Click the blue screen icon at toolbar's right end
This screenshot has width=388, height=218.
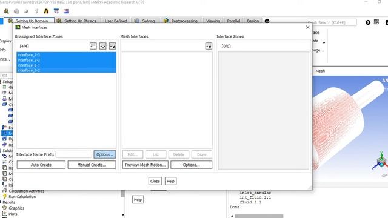pos(66,11)
